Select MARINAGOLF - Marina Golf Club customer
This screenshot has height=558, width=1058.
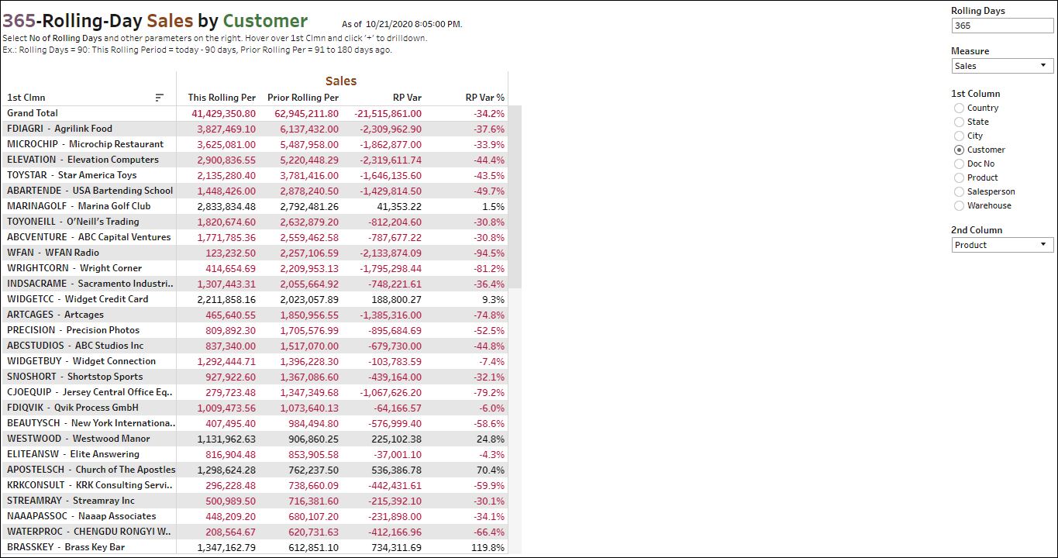coord(78,206)
